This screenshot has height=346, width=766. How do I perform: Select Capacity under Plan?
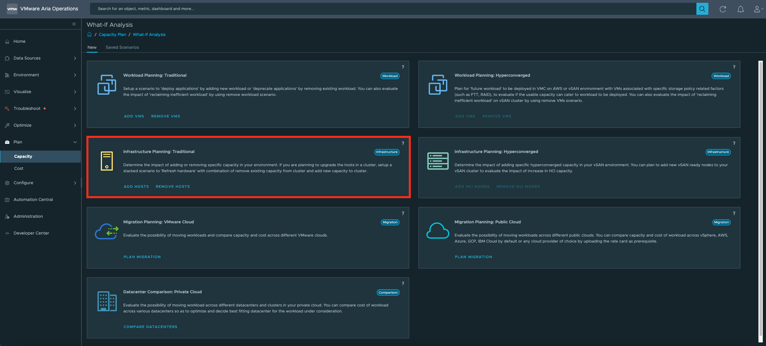point(40,157)
